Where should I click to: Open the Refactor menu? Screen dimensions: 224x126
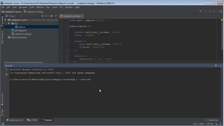click(x=40, y=7)
